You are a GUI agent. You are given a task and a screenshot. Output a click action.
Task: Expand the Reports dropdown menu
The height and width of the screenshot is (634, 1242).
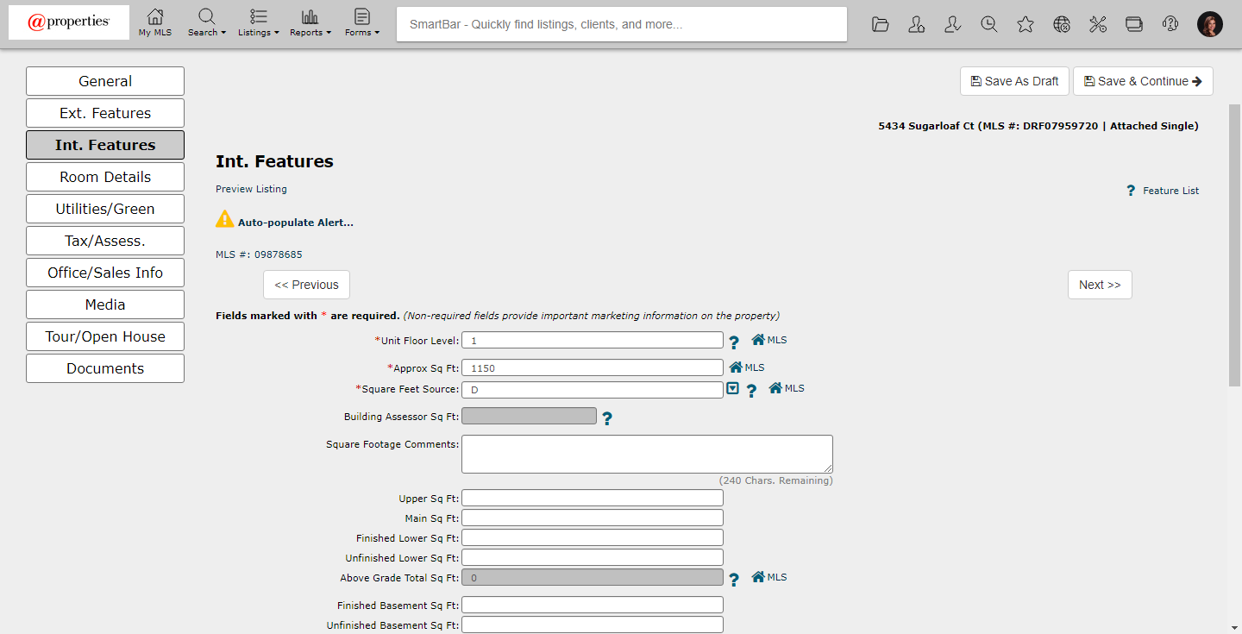(x=310, y=23)
